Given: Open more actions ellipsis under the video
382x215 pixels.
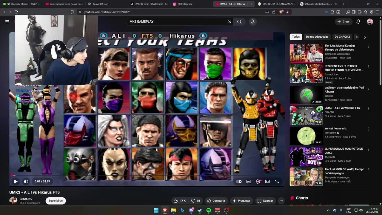Looking at the screenshot, I should pos(281,201).
